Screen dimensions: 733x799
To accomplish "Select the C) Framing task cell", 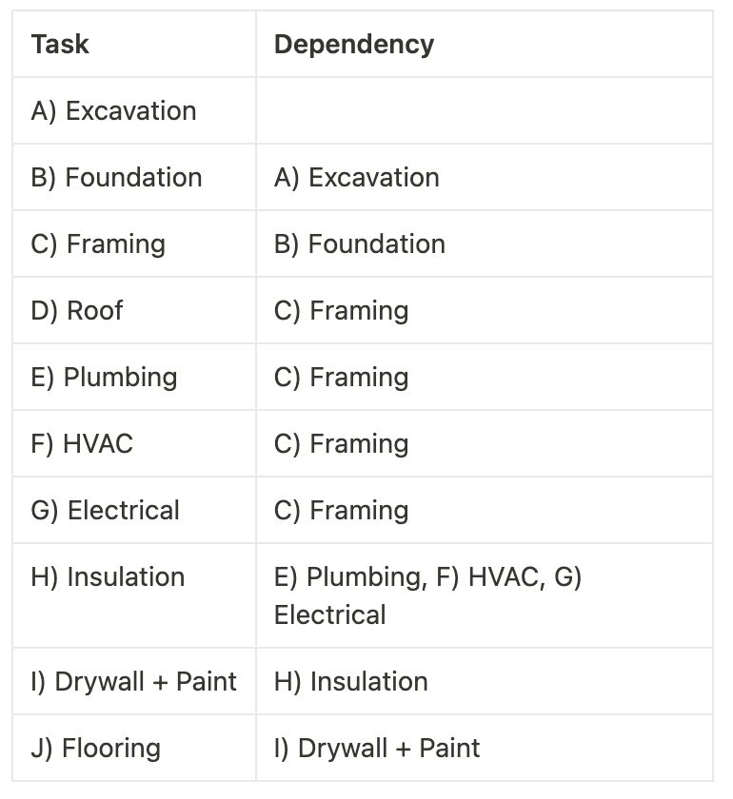I will (x=134, y=244).
